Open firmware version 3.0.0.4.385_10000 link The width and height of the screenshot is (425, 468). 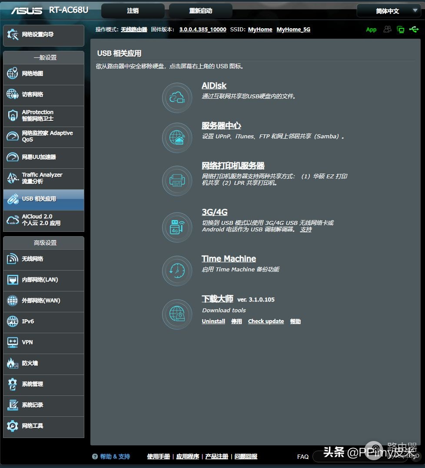[203, 29]
